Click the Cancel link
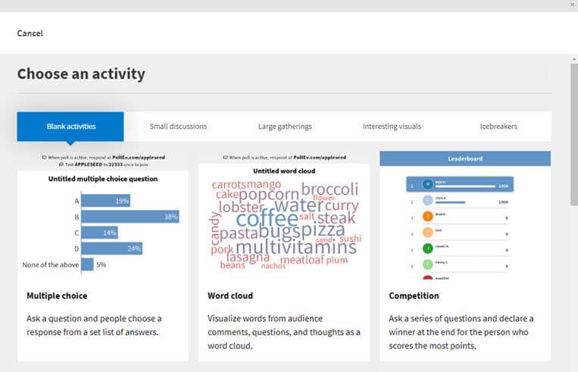The height and width of the screenshot is (372, 578). (x=30, y=33)
